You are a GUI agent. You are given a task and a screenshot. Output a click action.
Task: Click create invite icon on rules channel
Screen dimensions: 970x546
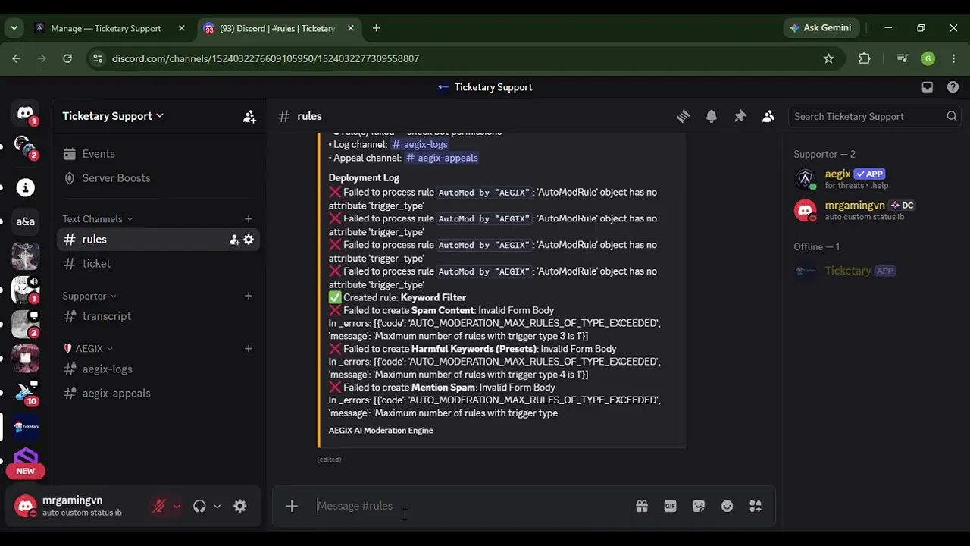234,240
